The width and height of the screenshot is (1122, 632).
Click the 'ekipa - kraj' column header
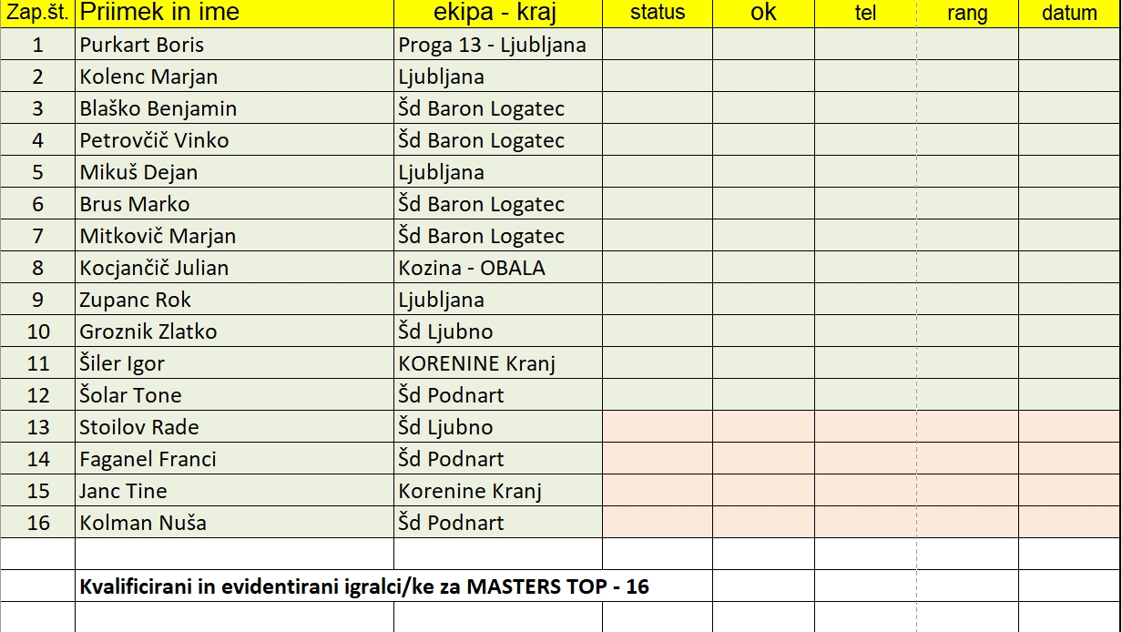tap(498, 14)
